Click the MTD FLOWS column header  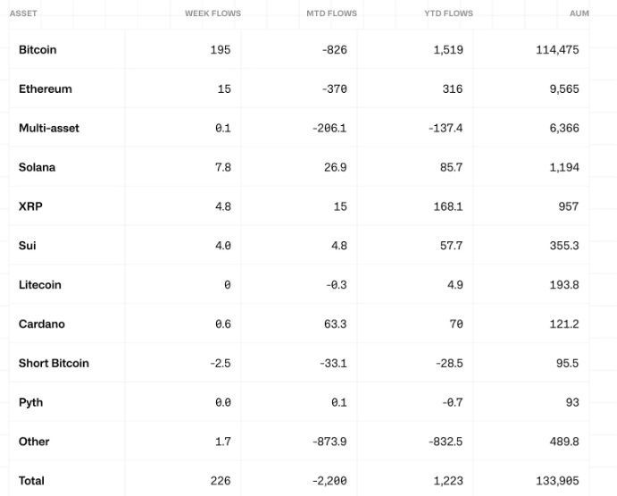pos(332,13)
